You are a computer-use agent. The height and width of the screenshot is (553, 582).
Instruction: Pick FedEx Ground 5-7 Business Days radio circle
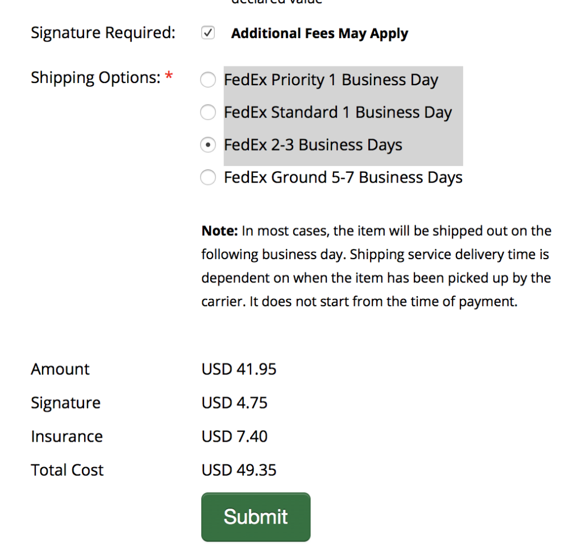(x=209, y=178)
